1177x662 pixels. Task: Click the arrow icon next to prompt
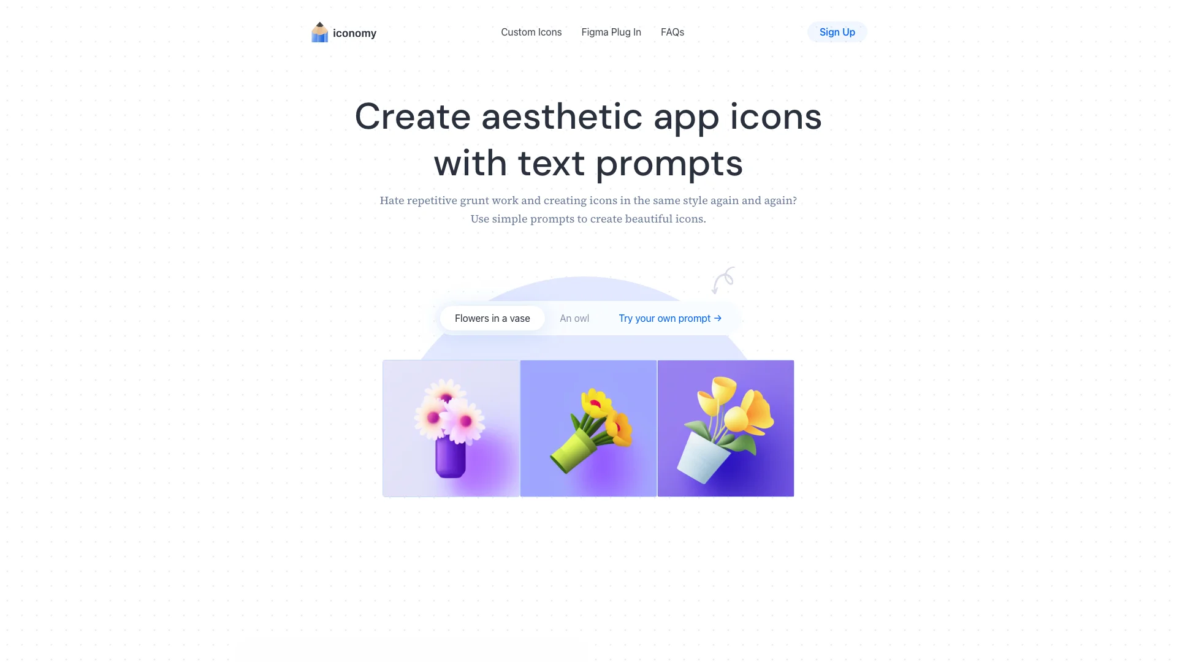(718, 319)
